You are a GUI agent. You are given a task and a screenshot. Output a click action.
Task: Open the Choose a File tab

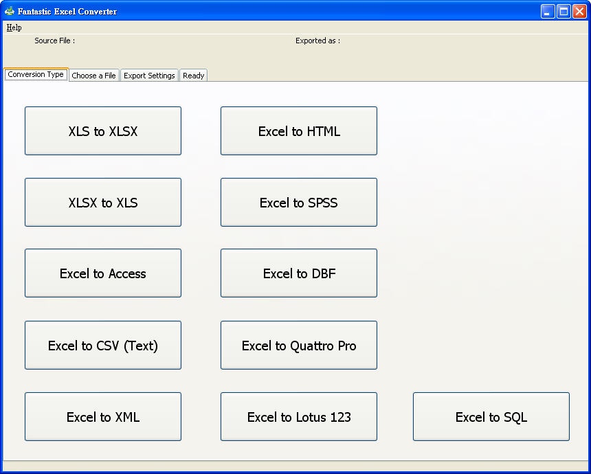click(x=94, y=76)
